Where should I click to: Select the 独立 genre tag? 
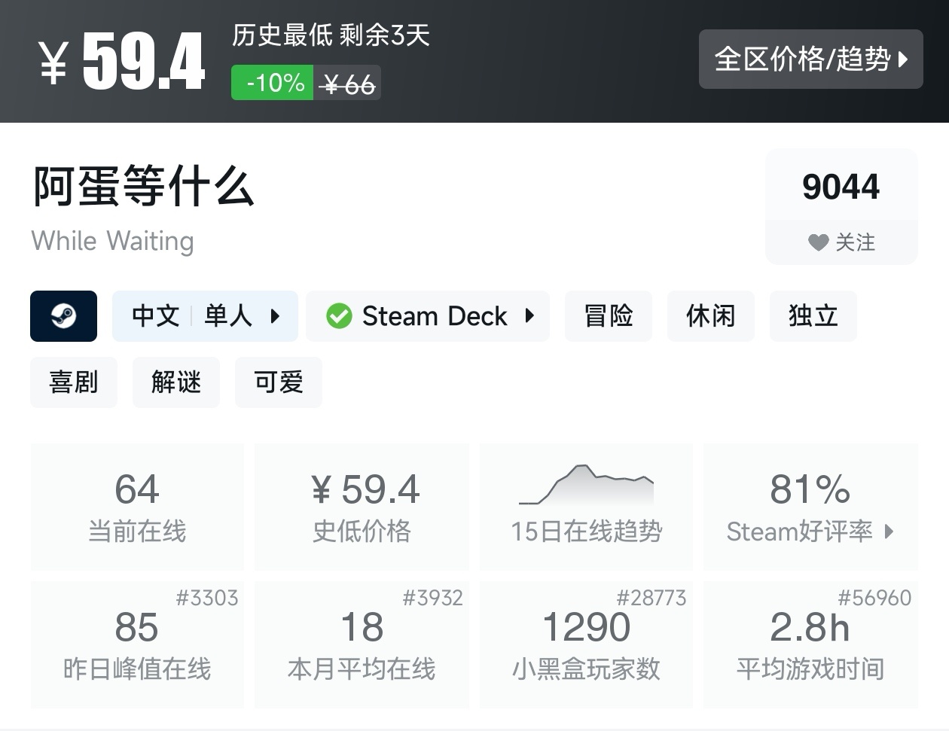pos(813,316)
